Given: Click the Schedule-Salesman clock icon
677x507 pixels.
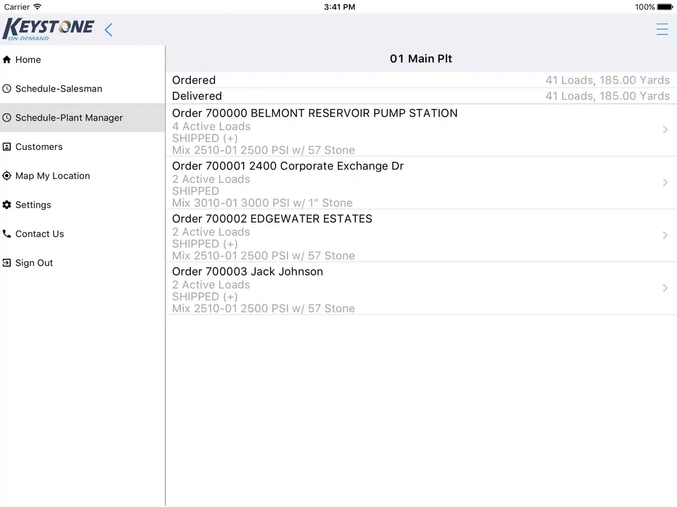Looking at the screenshot, I should (x=7, y=89).
